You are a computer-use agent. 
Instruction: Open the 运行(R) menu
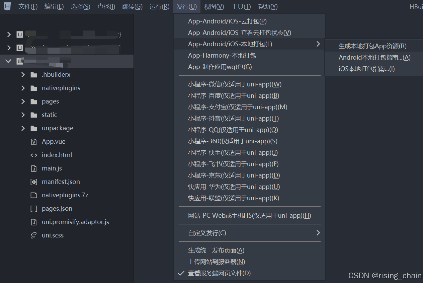coord(159,7)
